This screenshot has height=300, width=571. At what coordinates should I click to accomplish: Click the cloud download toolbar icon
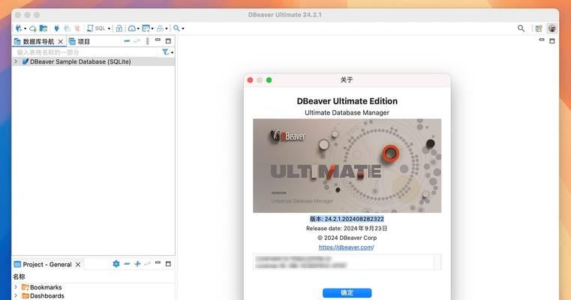click(x=132, y=28)
